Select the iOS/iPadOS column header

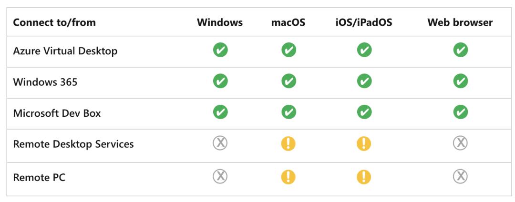coord(364,22)
